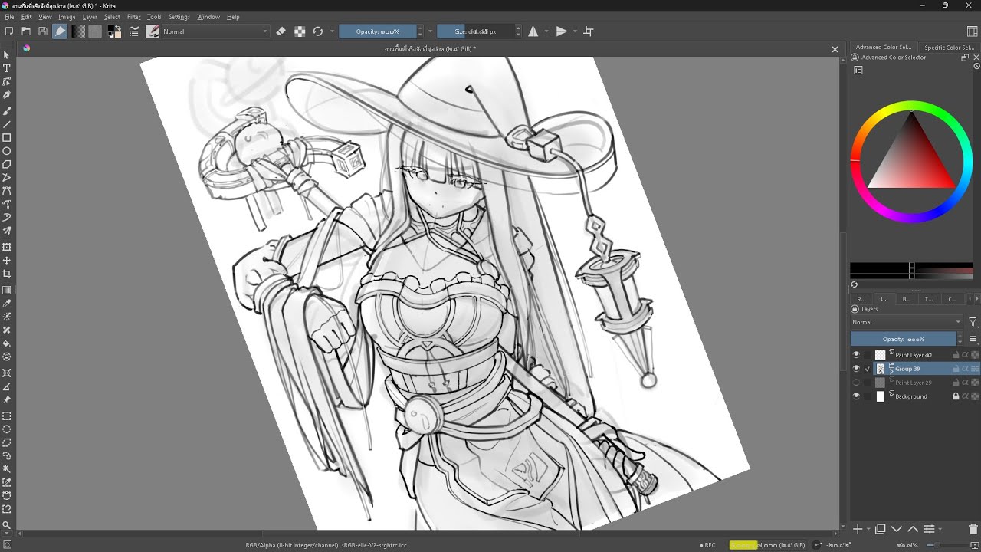Open the workspace chooser icon
981x552 pixels.
coord(973,31)
